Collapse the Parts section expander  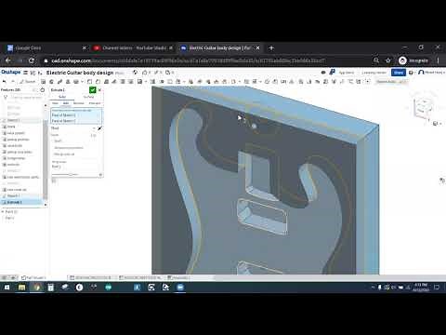3,211
